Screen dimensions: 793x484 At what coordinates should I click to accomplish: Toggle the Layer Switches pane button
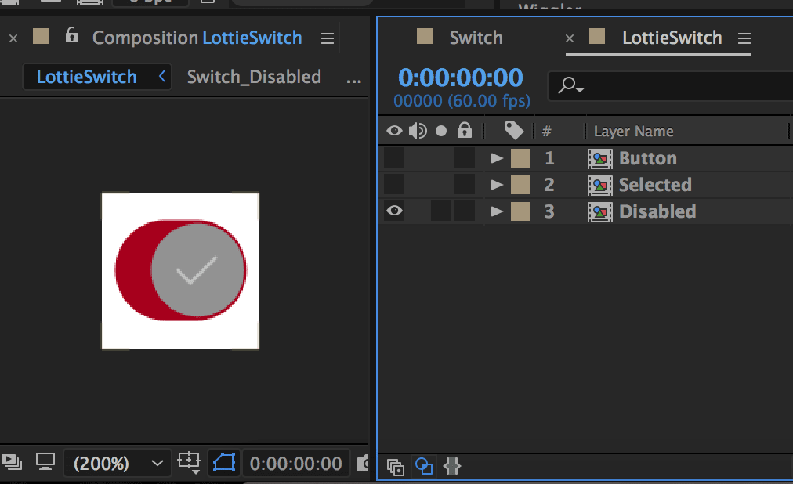[396, 466]
